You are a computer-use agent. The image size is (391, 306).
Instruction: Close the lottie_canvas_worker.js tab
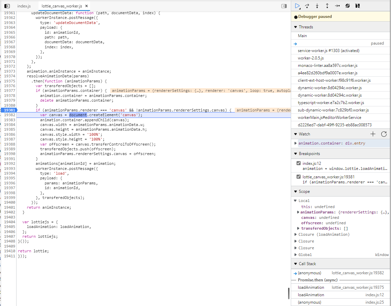pos(86,6)
